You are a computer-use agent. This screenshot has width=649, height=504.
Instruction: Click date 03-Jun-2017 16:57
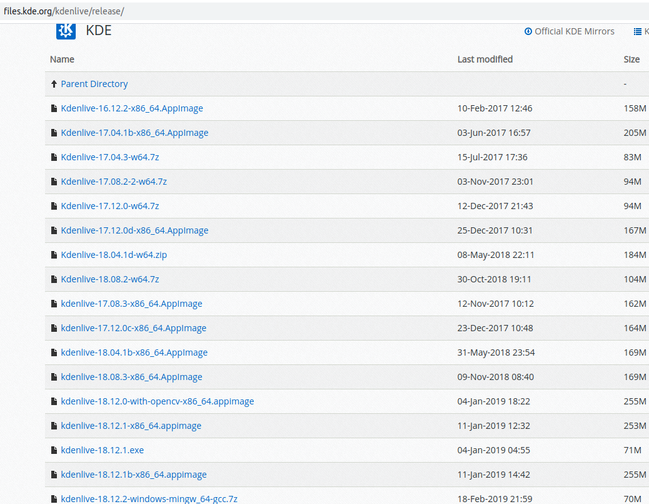click(494, 133)
